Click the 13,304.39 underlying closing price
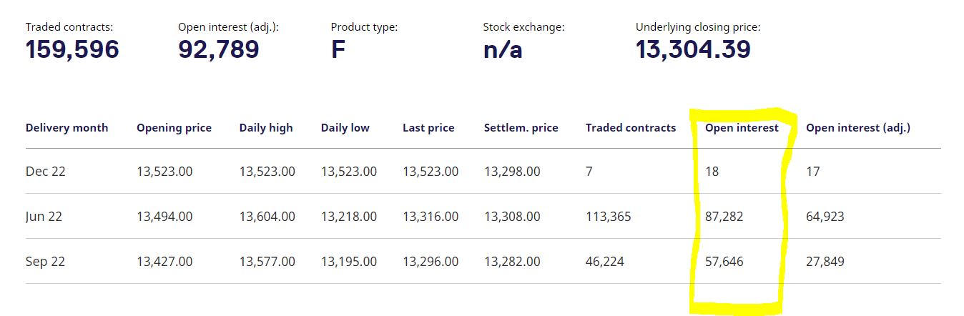The width and height of the screenshot is (964, 316). tap(693, 49)
